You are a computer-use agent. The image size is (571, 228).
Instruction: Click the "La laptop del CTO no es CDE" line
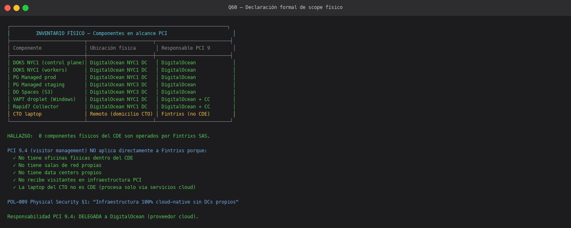[104, 187]
